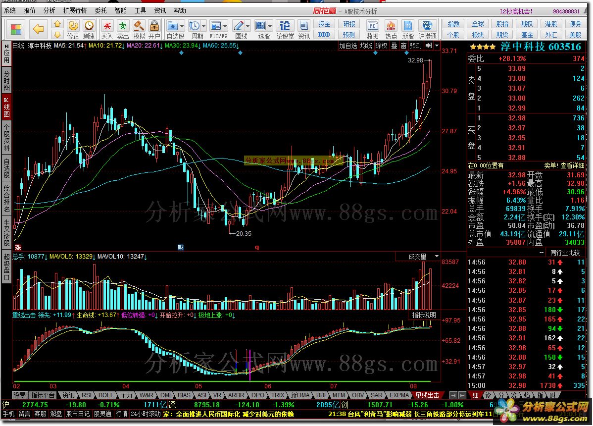593x426 pixels.
Task: Expand the 周期 period dropdown arrow
Action: pyautogui.click(x=204, y=26)
